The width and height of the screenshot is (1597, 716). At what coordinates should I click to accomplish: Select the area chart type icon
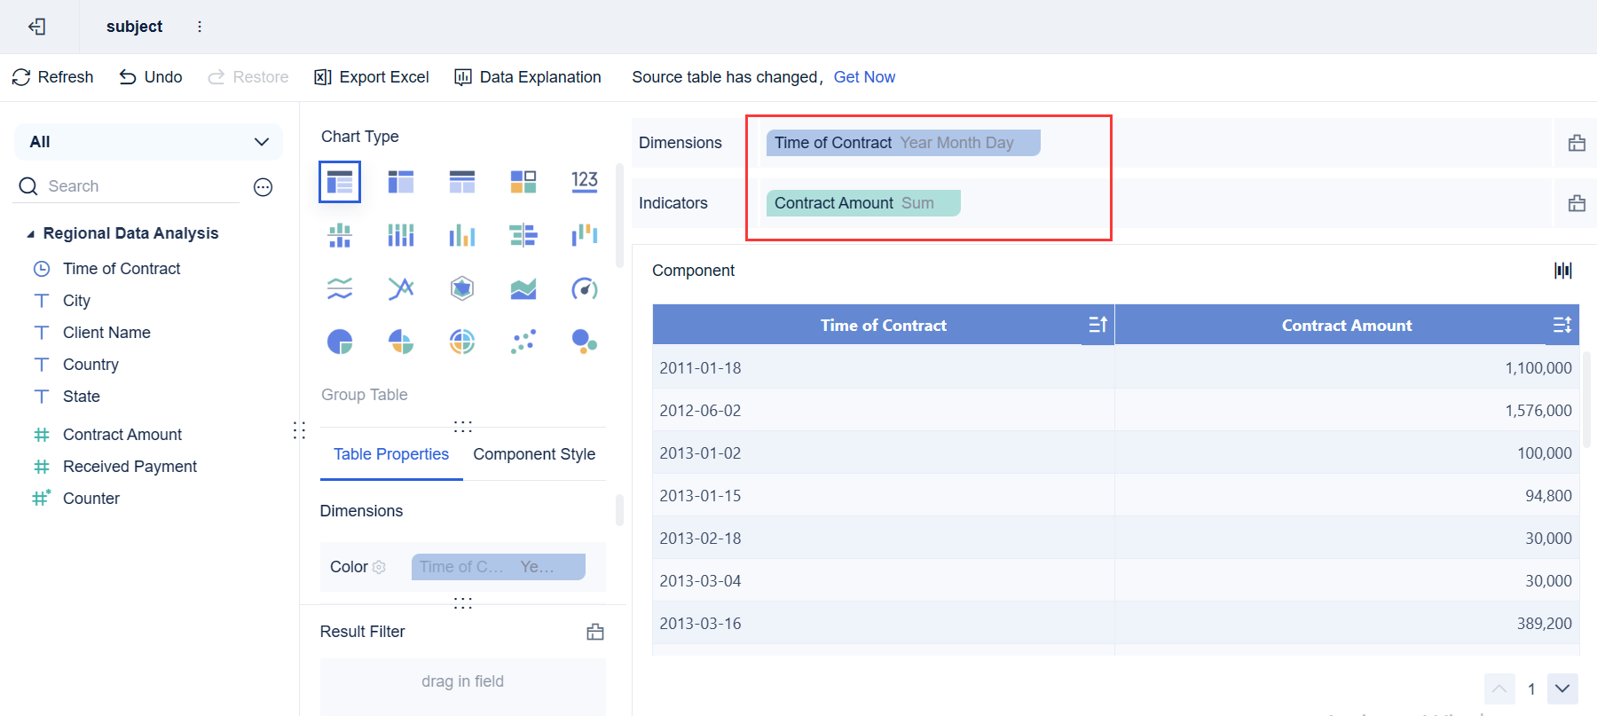coord(523,288)
